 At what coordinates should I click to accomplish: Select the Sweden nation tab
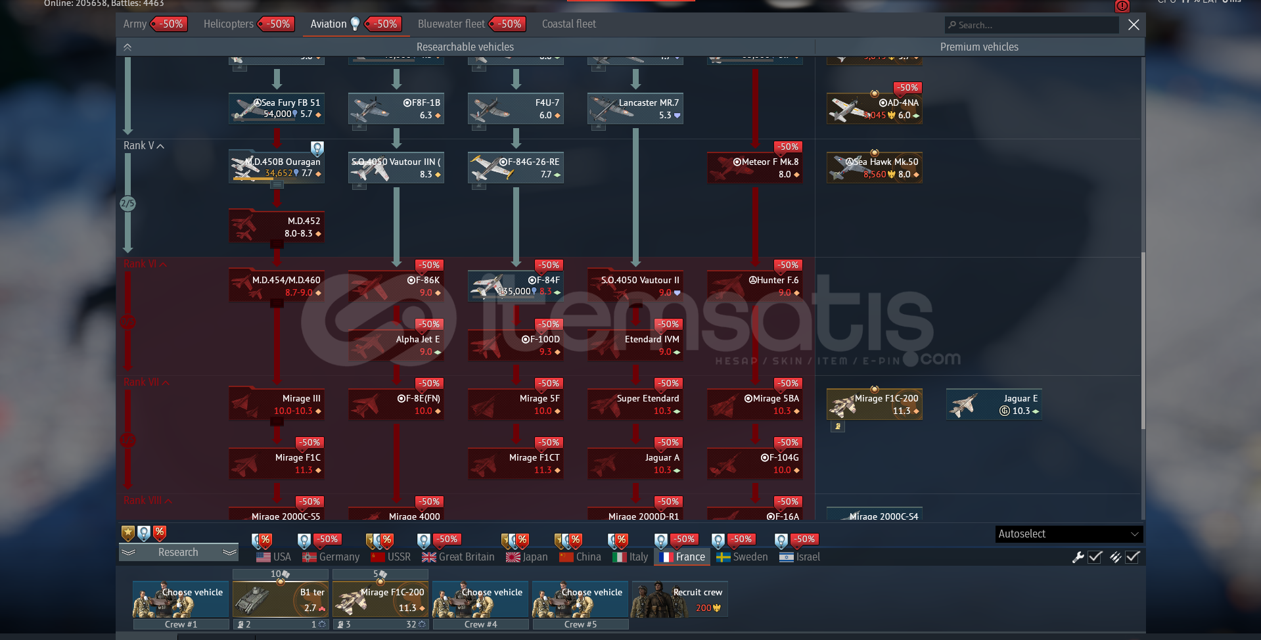point(742,557)
